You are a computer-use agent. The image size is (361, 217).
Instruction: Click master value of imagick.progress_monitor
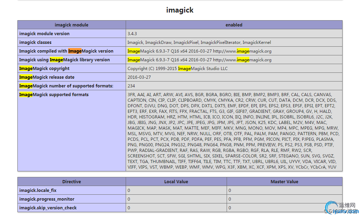click(x=284, y=199)
